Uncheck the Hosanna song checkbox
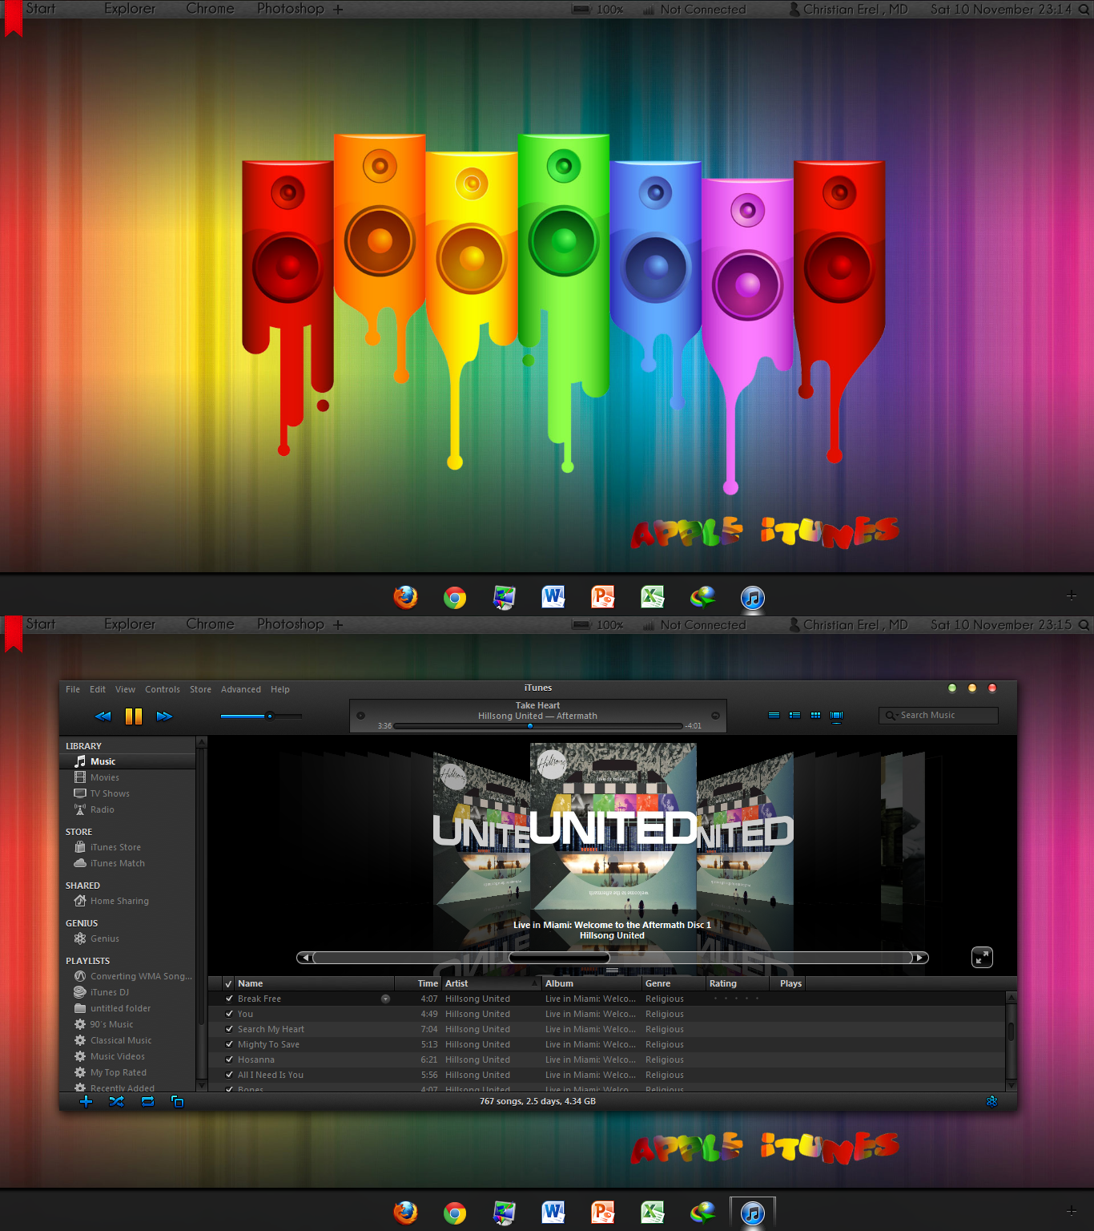The width and height of the screenshot is (1094, 1231). pos(229,1059)
